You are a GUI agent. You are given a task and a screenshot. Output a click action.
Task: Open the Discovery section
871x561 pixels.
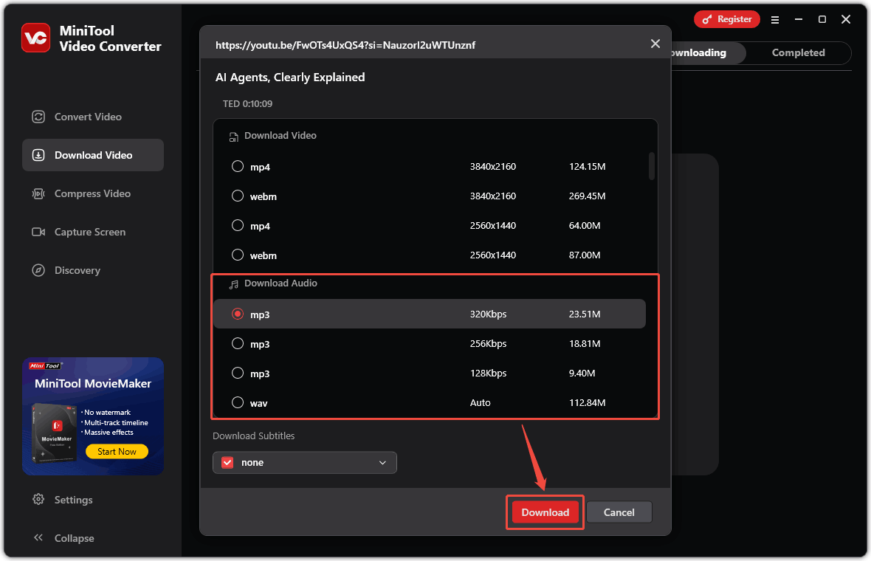click(93, 270)
